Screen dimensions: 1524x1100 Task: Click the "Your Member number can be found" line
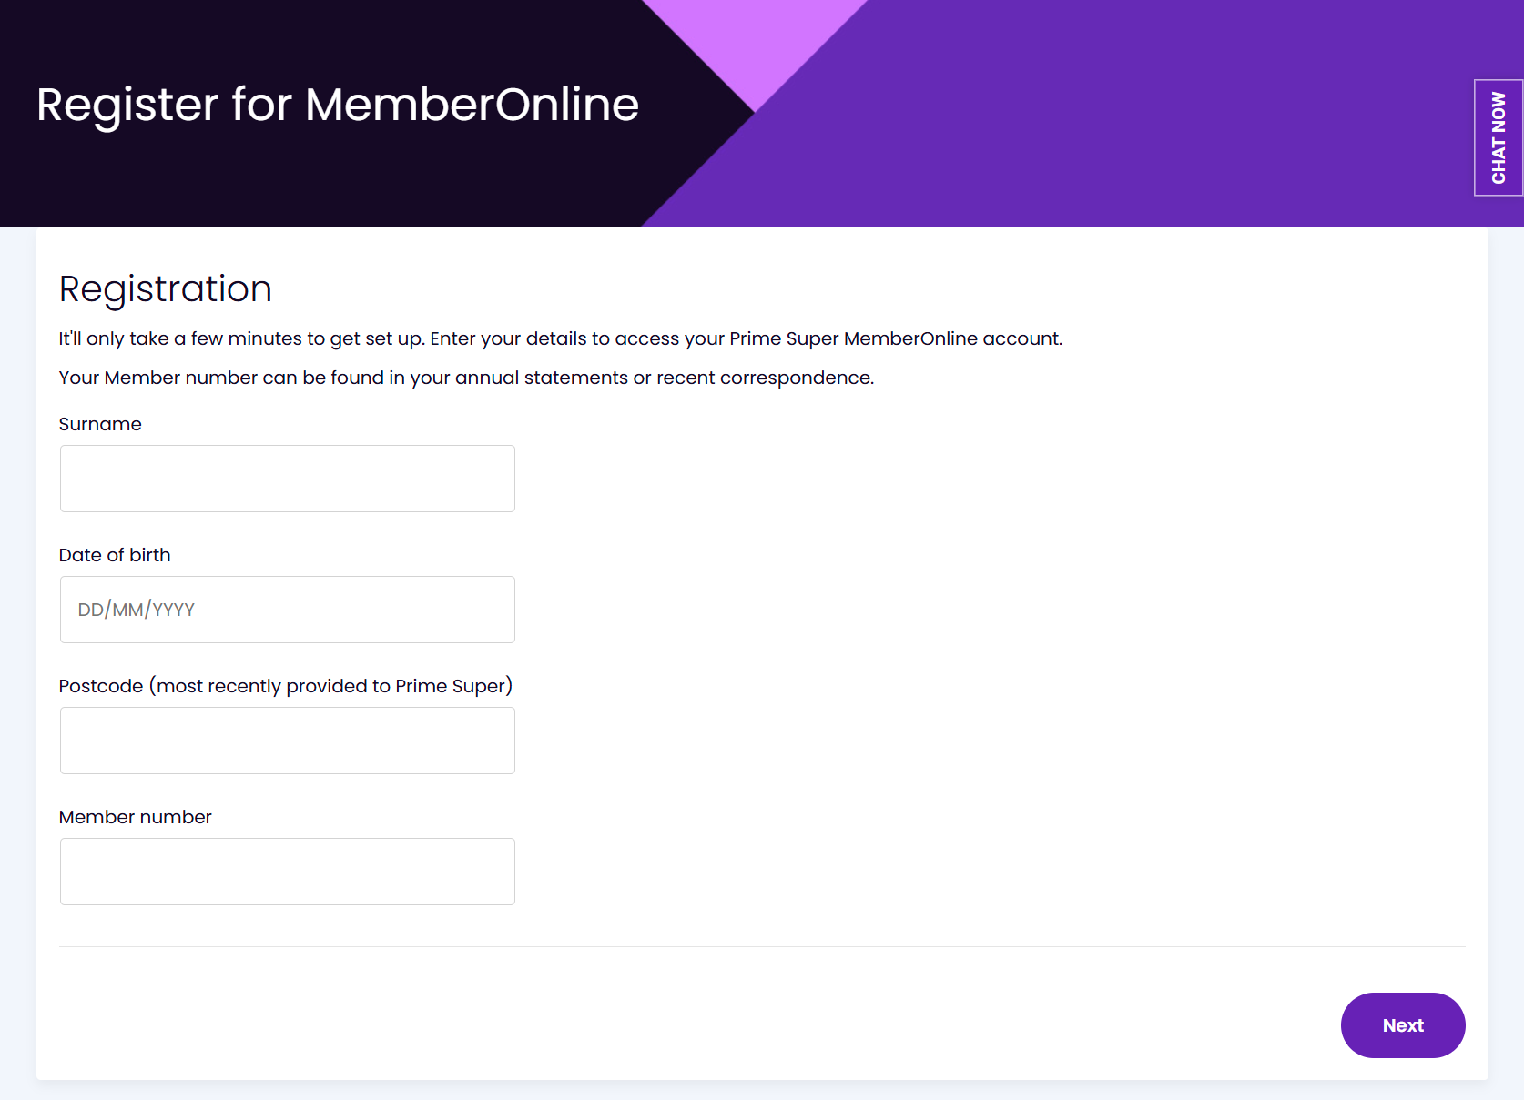pyautogui.click(x=466, y=378)
